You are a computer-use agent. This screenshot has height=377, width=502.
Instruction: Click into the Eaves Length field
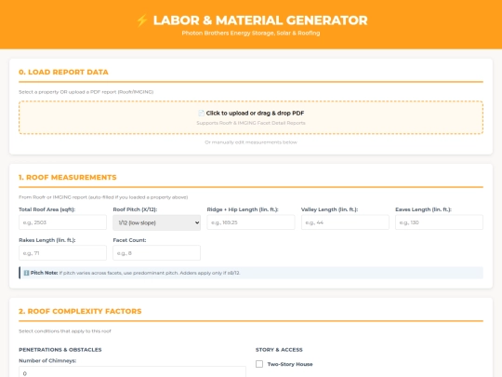pyautogui.click(x=439, y=222)
